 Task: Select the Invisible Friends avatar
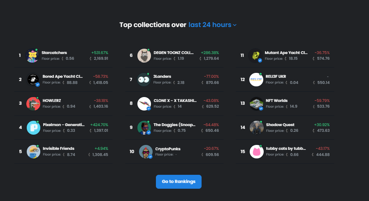33,151
